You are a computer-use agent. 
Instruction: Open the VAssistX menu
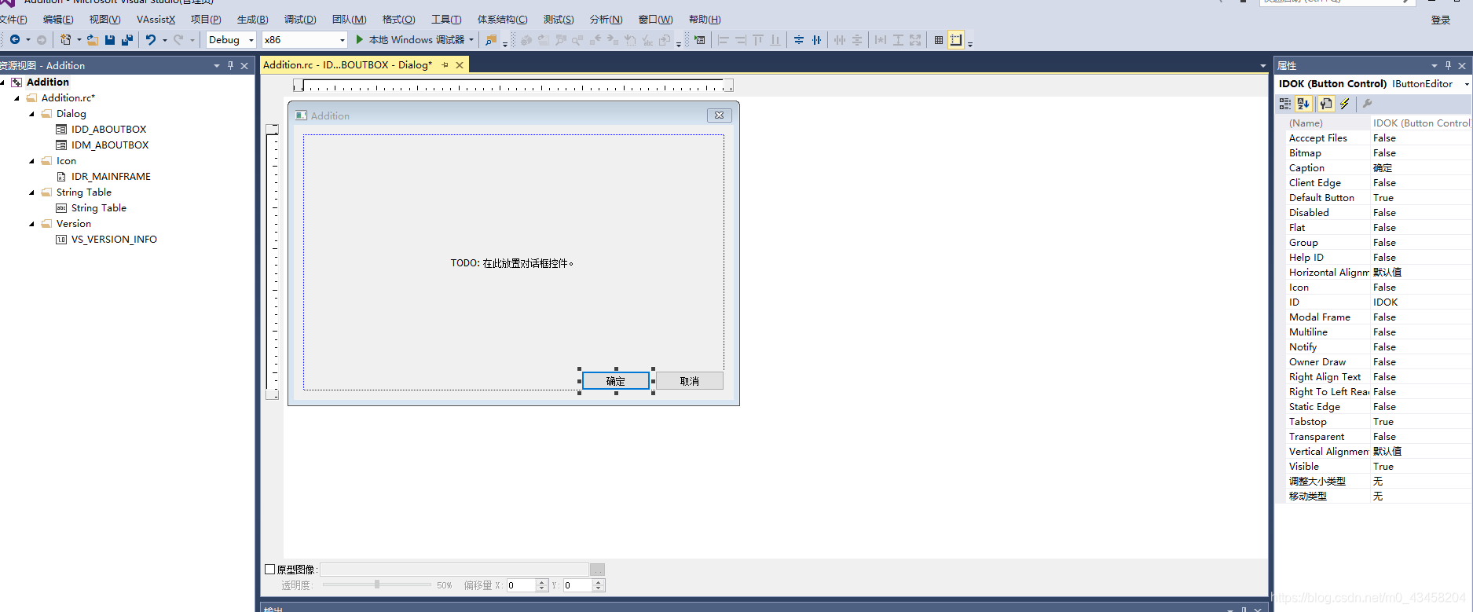(156, 20)
